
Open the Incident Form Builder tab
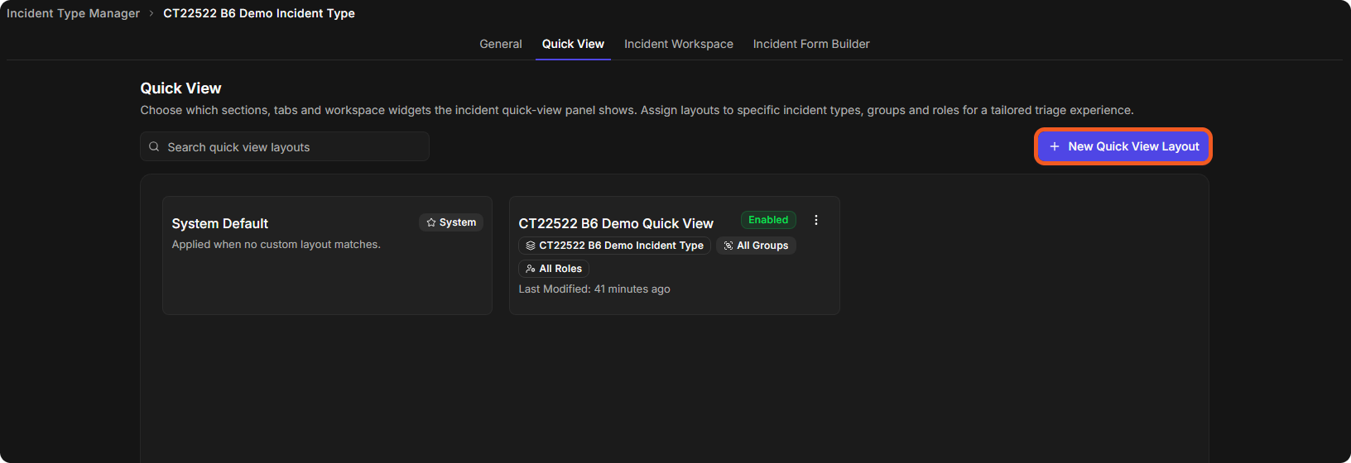(x=811, y=44)
